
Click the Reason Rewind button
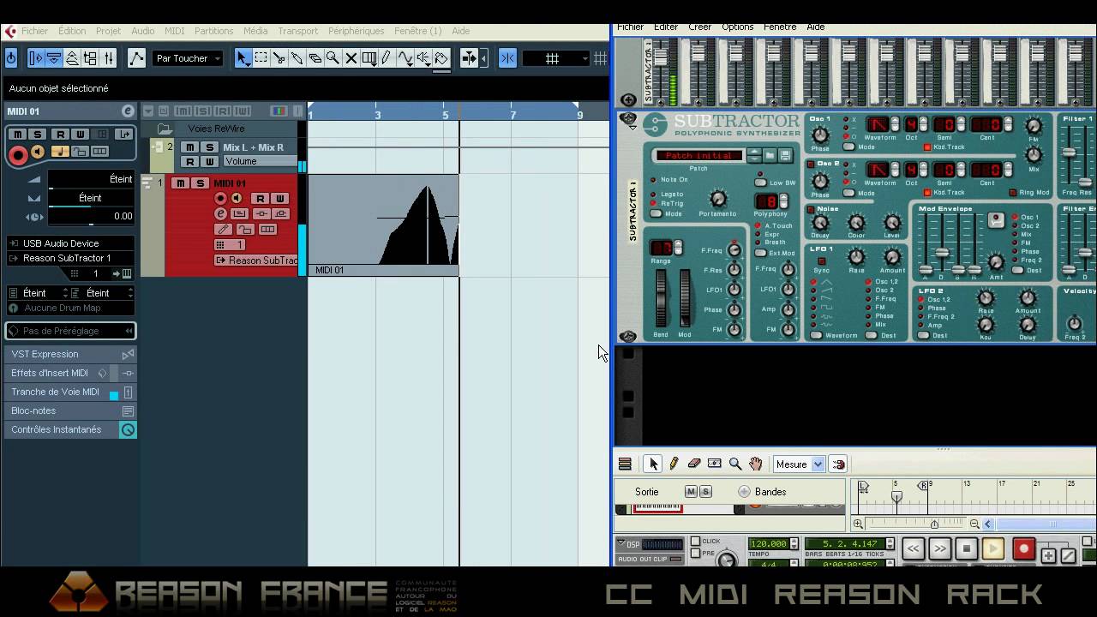click(914, 548)
